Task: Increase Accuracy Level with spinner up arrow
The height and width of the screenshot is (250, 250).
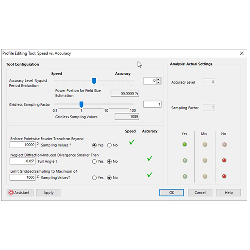Action: click(158, 79)
